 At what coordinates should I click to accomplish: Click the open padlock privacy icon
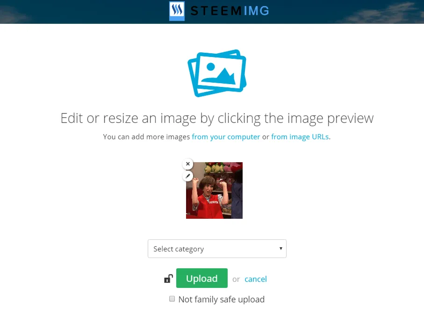(168, 279)
